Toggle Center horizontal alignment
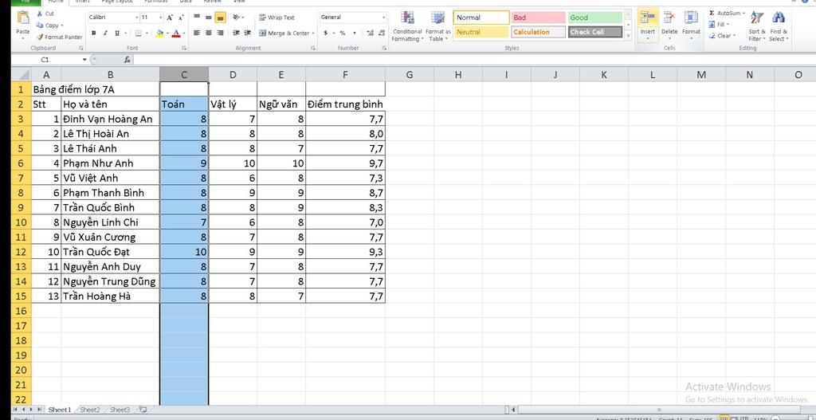Screen dimensions: 816x420 click(208, 33)
